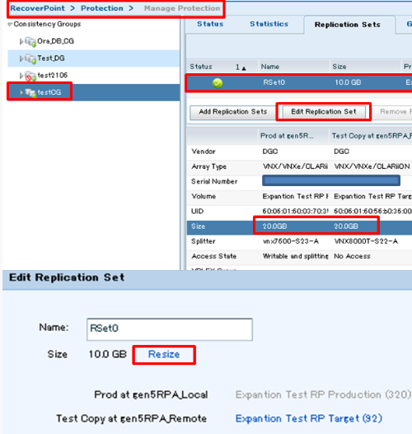This screenshot has width=412, height=434.
Task: Click the Name input field containing RSet0
Action: pyautogui.click(x=170, y=329)
